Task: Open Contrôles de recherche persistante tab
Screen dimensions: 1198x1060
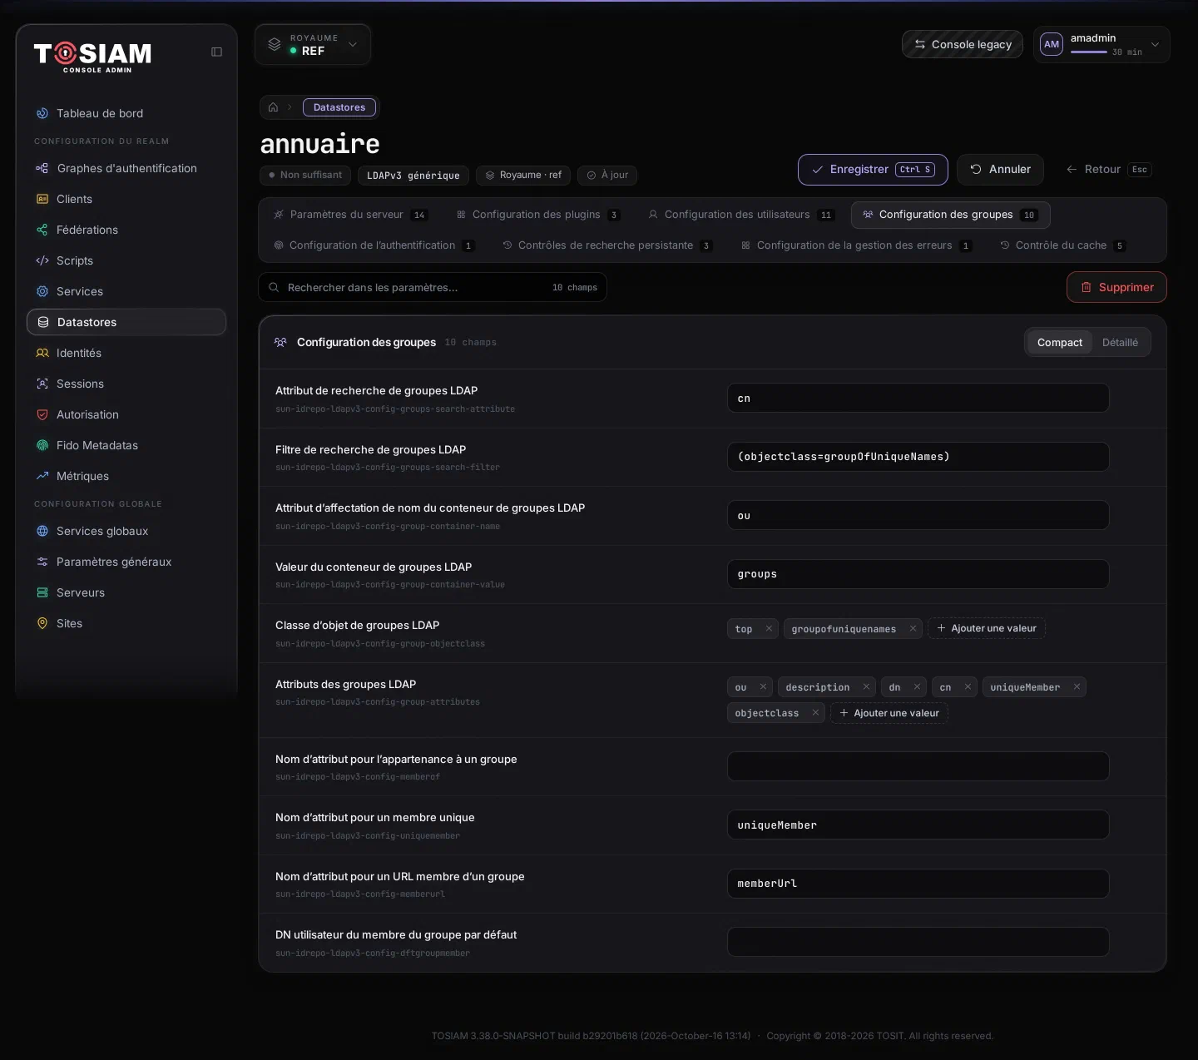Action: tap(607, 245)
